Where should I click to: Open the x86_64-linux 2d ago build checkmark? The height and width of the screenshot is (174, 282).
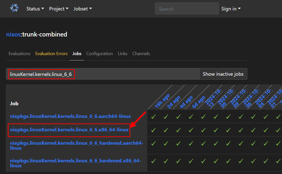tap(166, 130)
